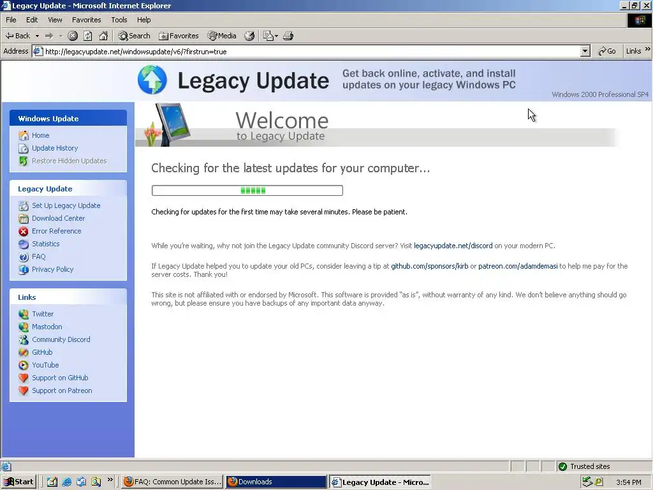Click the Download Center icon
The height and width of the screenshot is (490, 653).
[24, 218]
